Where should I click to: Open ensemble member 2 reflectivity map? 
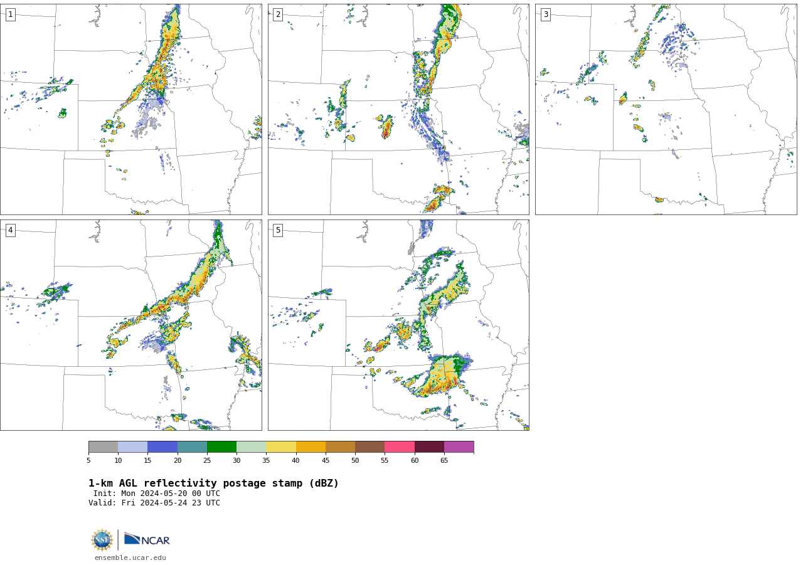[x=398, y=109]
